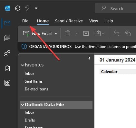
Task: Click the Calendar section header
Action: point(118,72)
